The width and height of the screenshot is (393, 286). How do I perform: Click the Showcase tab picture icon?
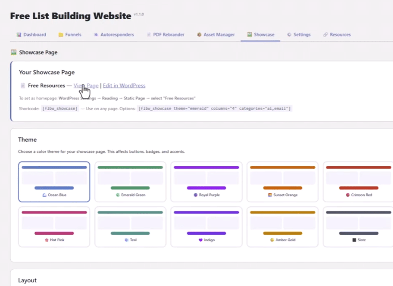coord(250,35)
